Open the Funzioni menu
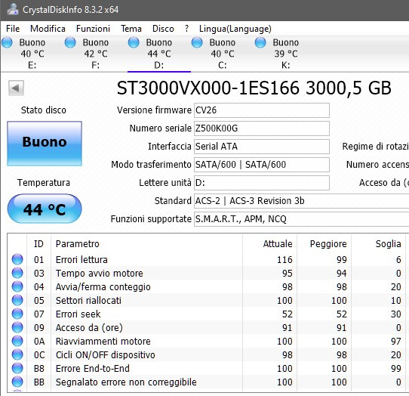Viewport: 409px width, 396px height. [x=93, y=29]
